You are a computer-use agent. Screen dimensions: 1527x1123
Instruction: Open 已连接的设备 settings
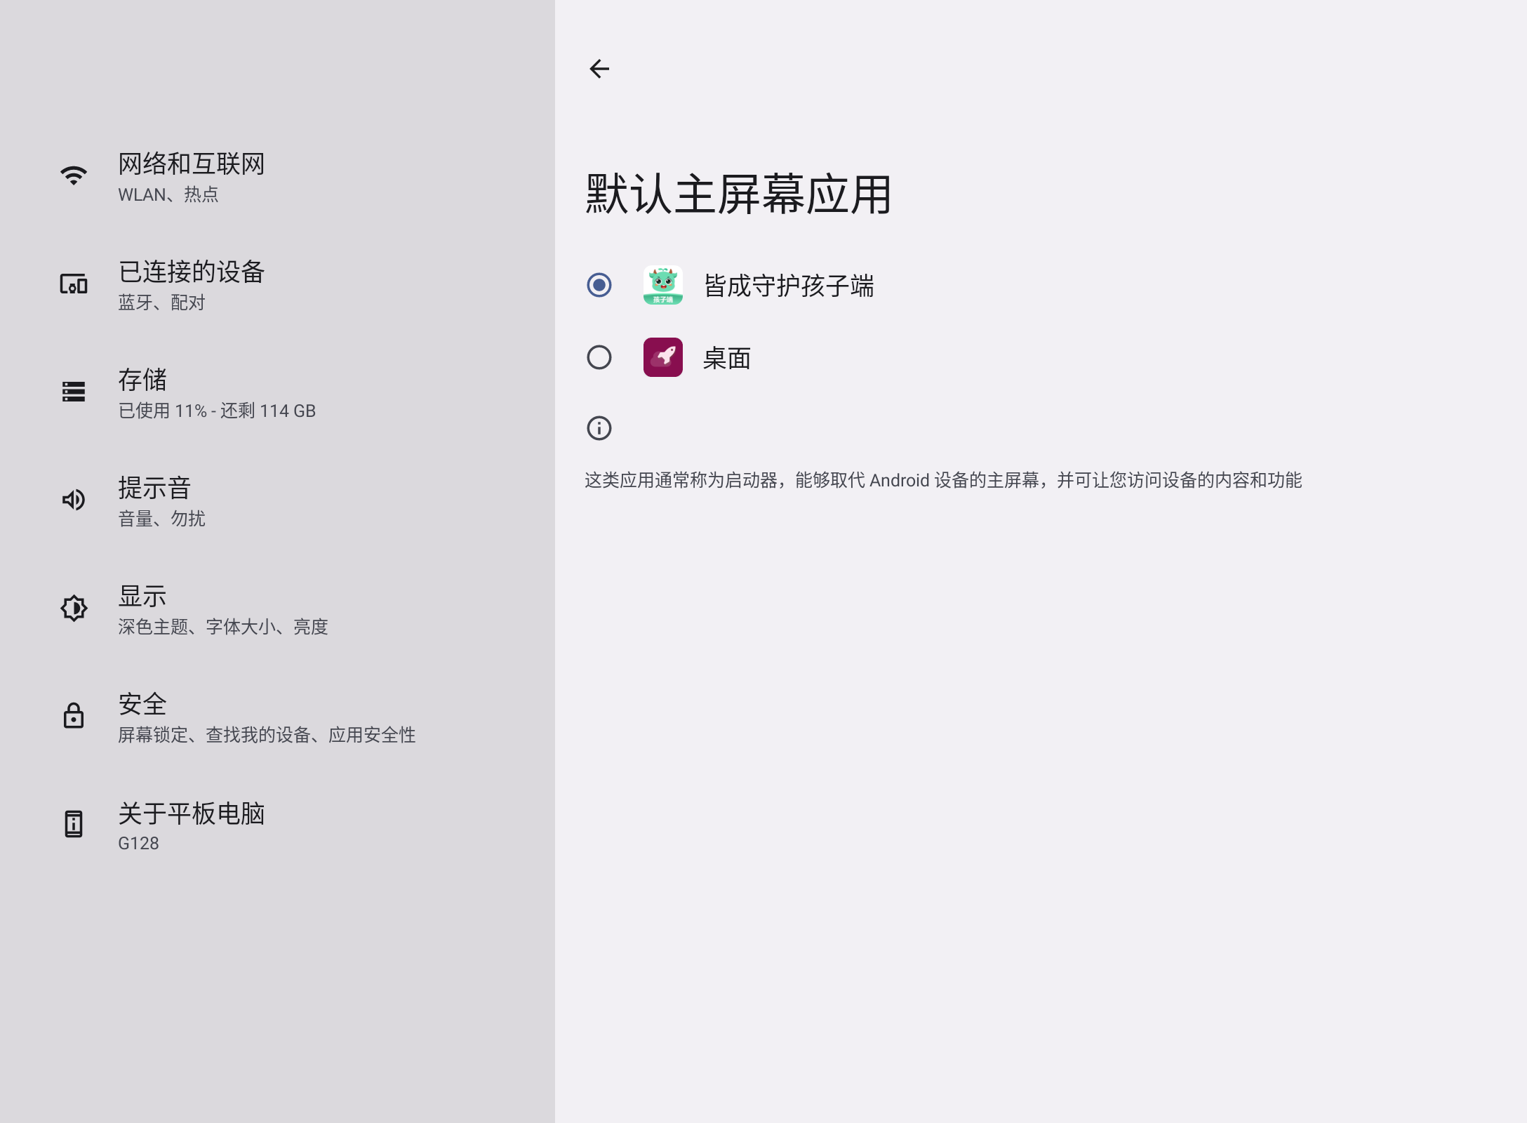coord(192,285)
